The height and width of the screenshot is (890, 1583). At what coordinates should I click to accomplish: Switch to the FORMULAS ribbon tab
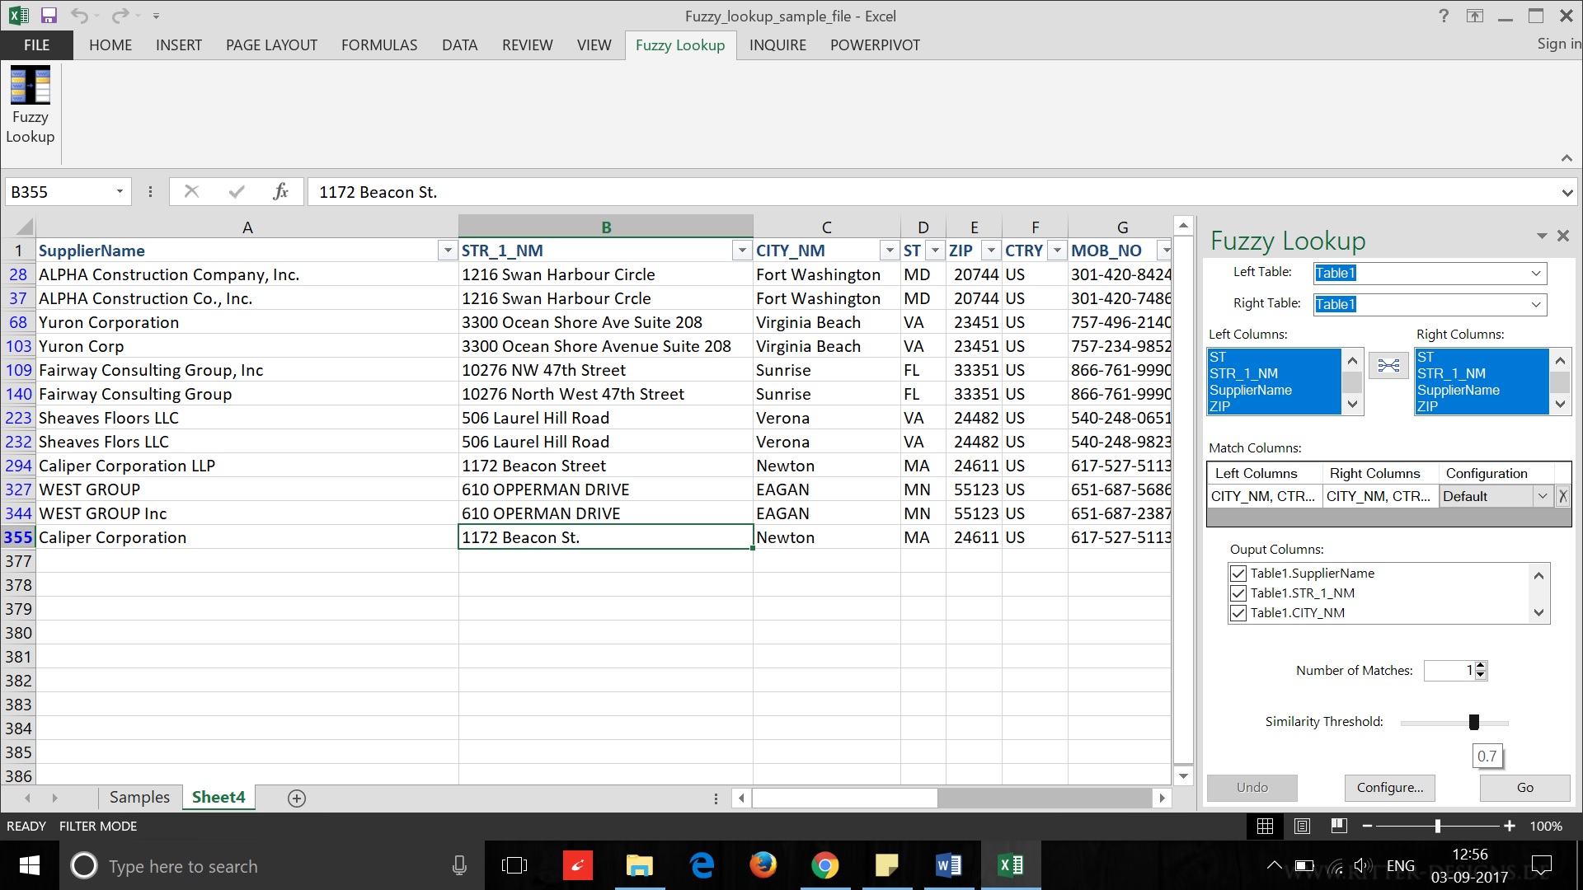click(379, 45)
